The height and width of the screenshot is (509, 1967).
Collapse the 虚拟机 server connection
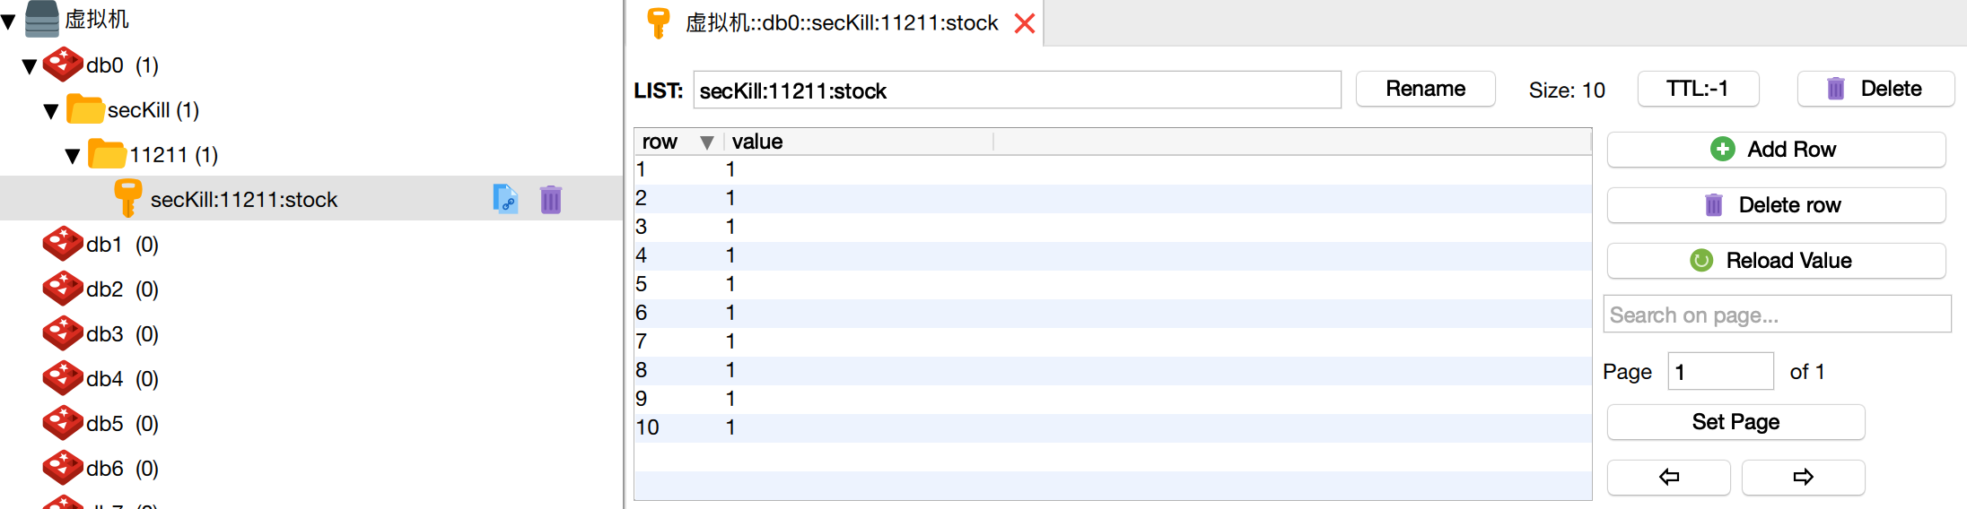pyautogui.click(x=9, y=22)
